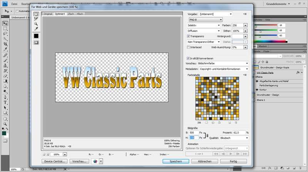
Task: Select the Healing Brush tool
Action: point(5,55)
